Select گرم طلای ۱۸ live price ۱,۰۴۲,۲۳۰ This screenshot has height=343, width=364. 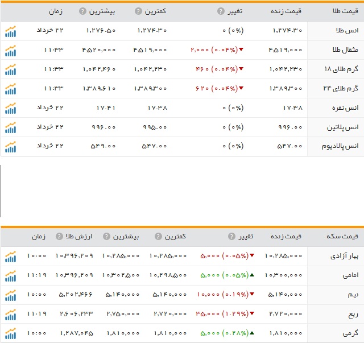[x=286, y=69]
